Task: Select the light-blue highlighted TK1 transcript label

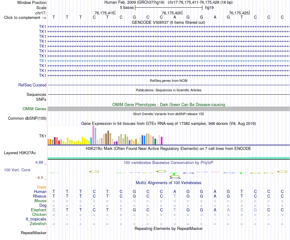Action: pyautogui.click(x=42, y=61)
